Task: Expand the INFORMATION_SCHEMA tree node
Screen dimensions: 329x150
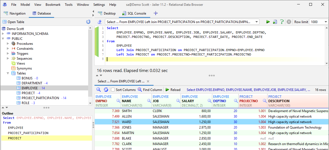Action: click(x=3, y=34)
